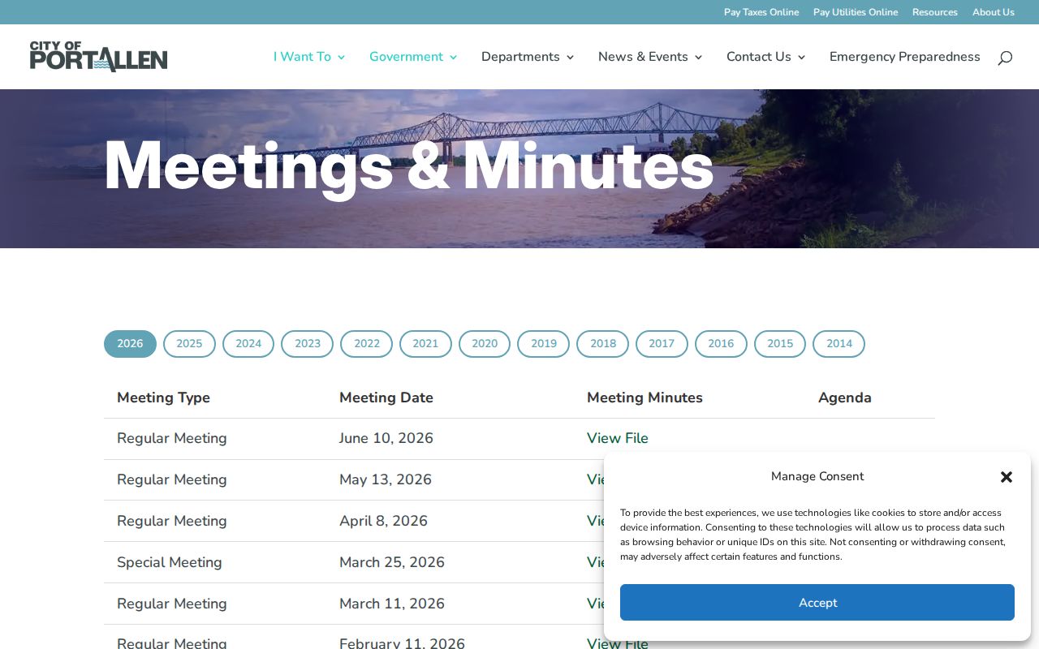Click the Agenda column header
1039x649 pixels.
(x=845, y=398)
